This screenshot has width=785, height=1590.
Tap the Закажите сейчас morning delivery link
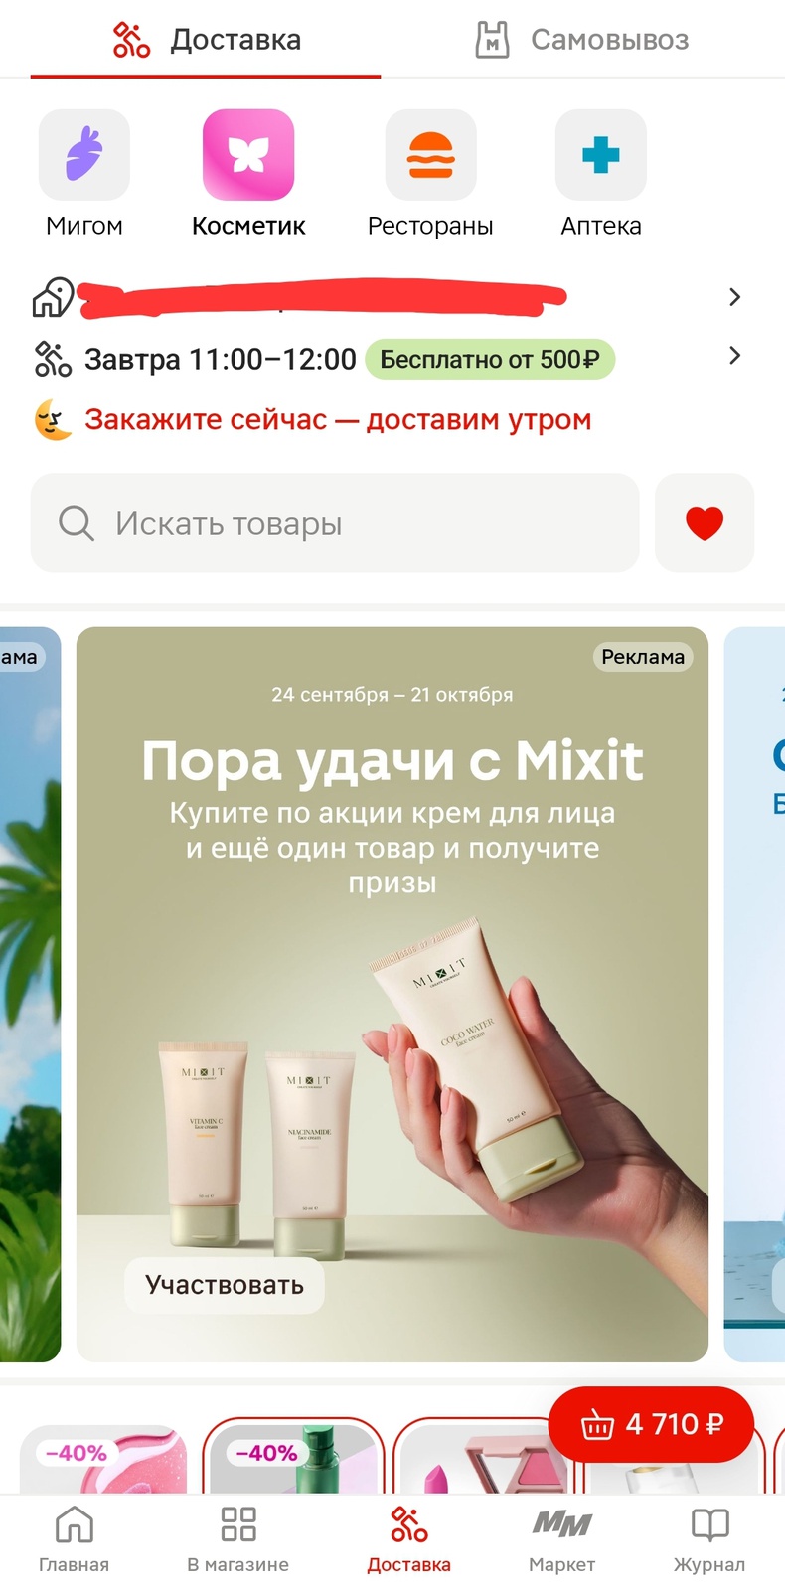point(338,420)
